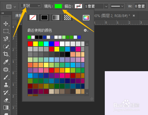The image size is (148, 115).
Task: Click the green fill color swatch
Action: pos(58,6)
